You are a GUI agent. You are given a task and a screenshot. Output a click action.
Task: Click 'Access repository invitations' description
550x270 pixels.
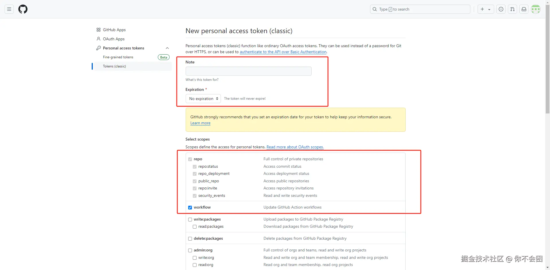[288, 188]
